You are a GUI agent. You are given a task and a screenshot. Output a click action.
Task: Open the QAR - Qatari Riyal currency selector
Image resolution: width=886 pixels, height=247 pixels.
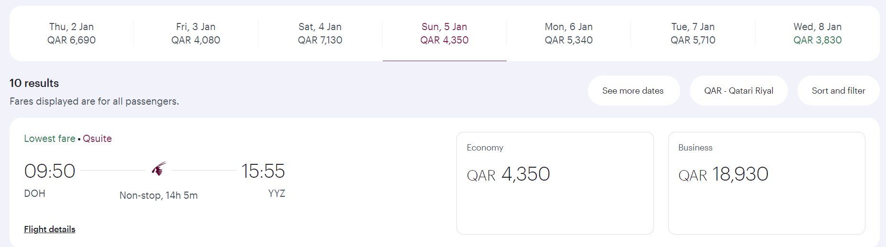click(739, 91)
